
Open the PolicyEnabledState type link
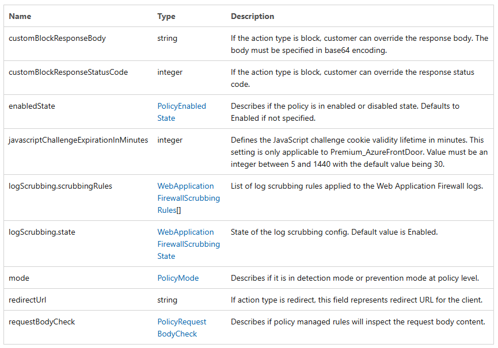[x=182, y=112]
